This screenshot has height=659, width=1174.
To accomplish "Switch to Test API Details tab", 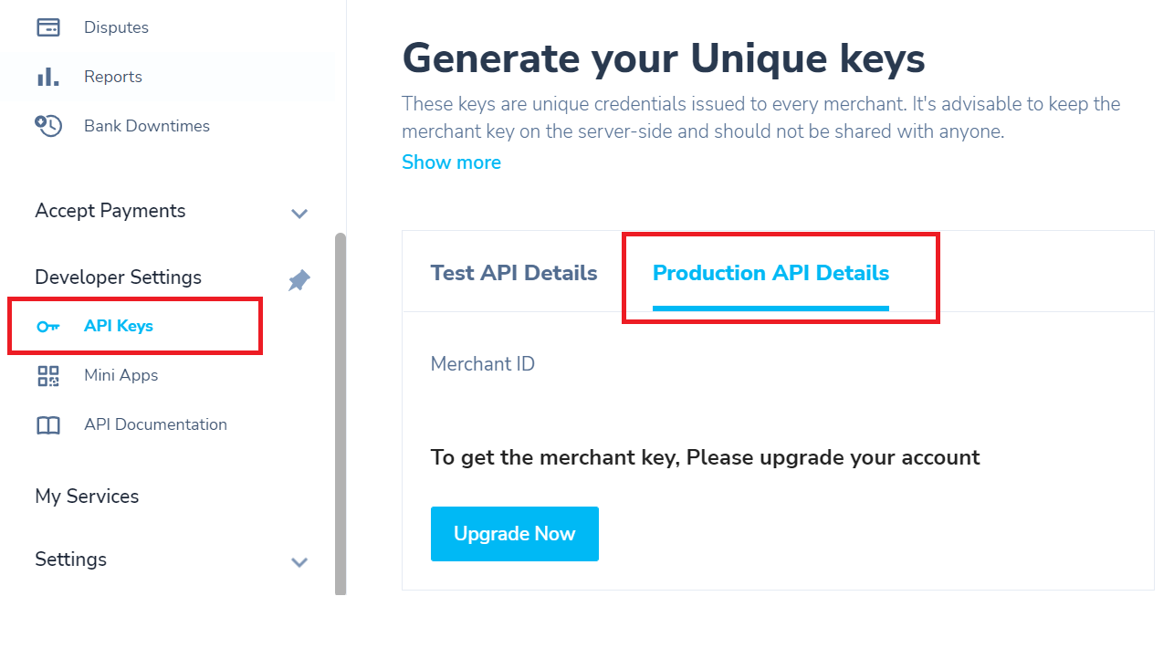I will pos(514,273).
